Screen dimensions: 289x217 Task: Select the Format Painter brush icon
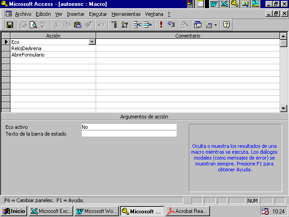click(88, 25)
